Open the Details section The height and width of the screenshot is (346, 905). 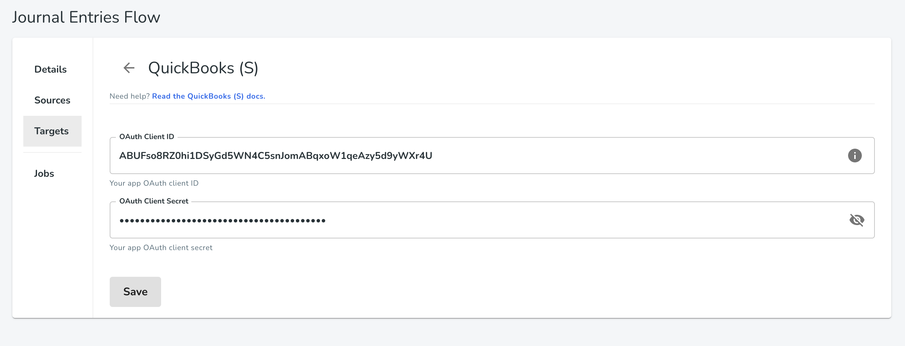click(50, 69)
